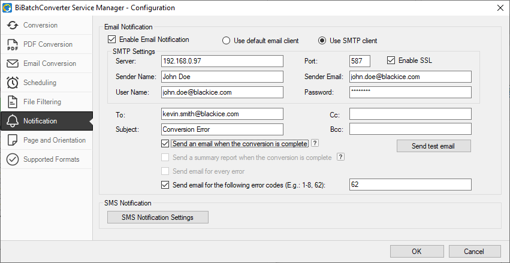Image resolution: width=510 pixels, height=263 pixels.
Task: Click Cancel to discard changes
Action: click(475, 251)
